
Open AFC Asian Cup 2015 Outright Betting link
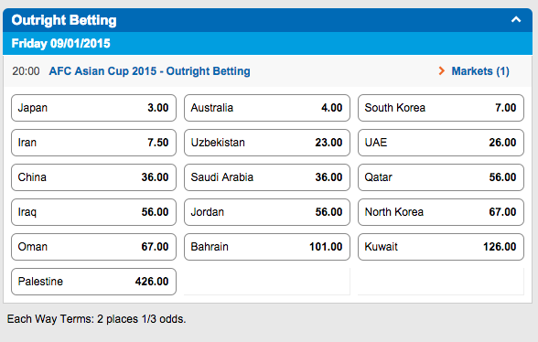click(150, 71)
